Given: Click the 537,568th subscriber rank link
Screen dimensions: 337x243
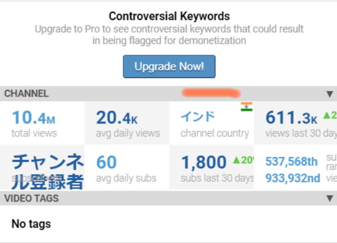Looking at the screenshot, I should point(292,162).
